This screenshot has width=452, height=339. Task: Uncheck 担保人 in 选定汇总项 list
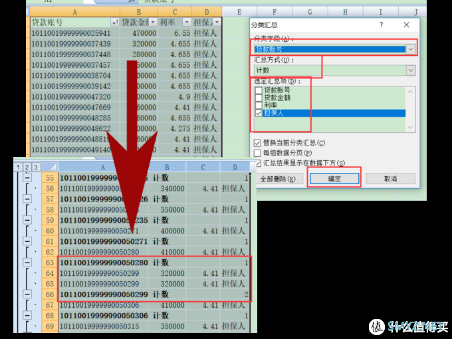[x=259, y=113]
